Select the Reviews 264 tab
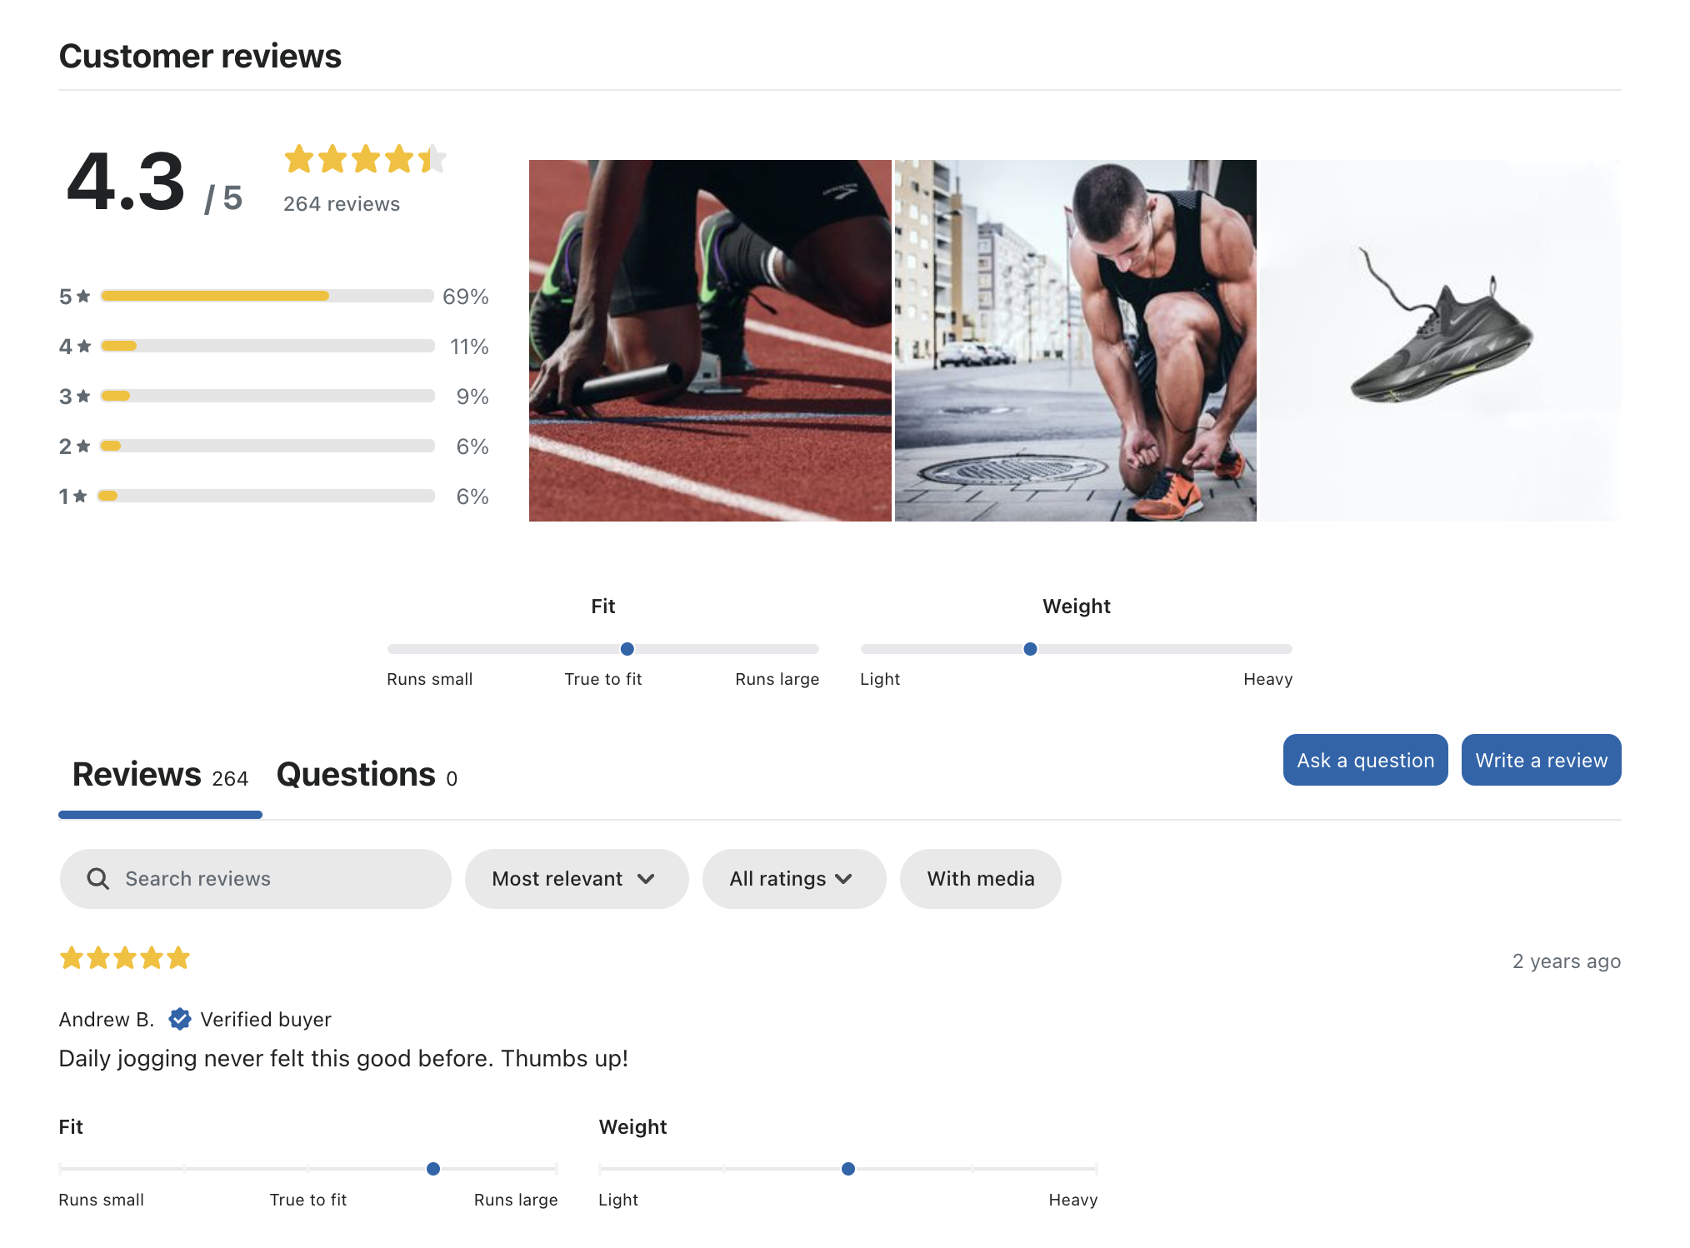1690x1248 pixels. click(x=160, y=775)
